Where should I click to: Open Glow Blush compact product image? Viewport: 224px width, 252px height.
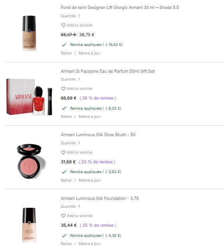(x=31, y=161)
